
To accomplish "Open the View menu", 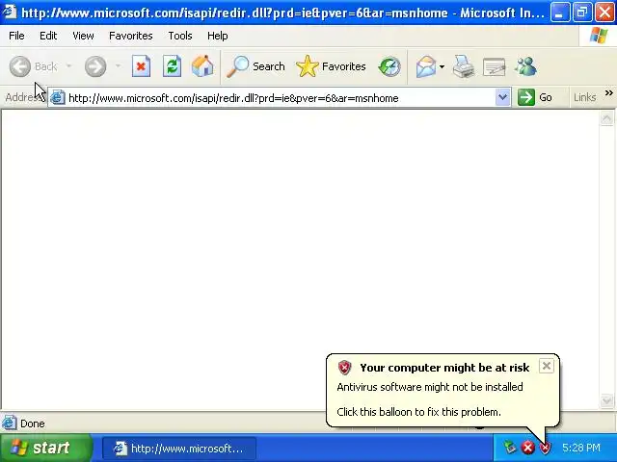I will 83,36.
